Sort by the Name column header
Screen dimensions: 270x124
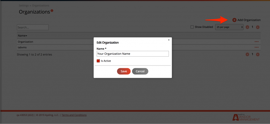pos(22,36)
